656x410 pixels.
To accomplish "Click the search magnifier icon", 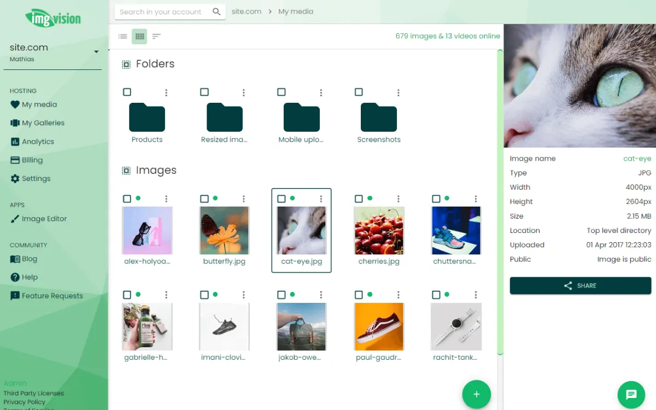I will click(216, 11).
